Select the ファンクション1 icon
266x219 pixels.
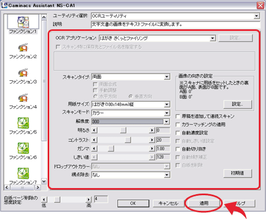click(23, 22)
